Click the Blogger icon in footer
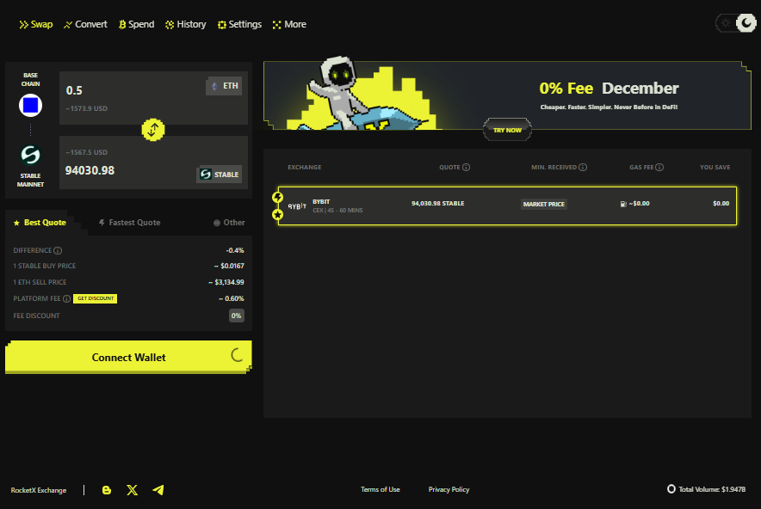 (107, 490)
